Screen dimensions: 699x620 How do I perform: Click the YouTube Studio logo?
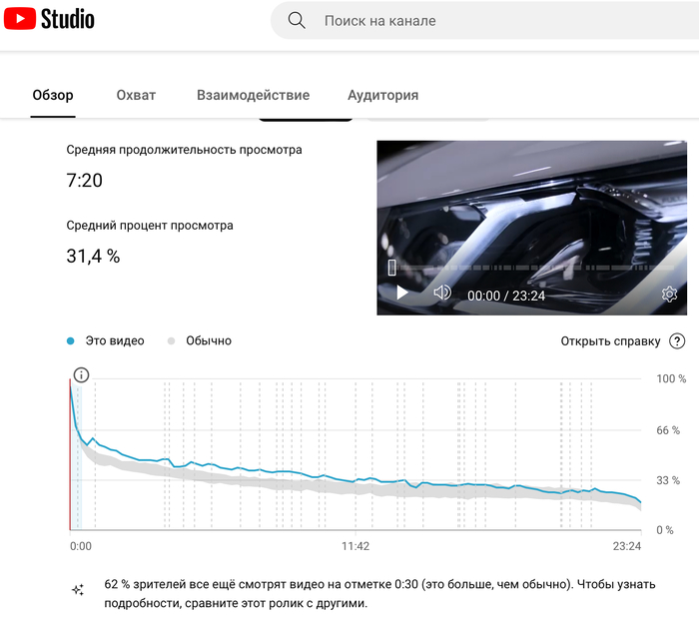50,19
